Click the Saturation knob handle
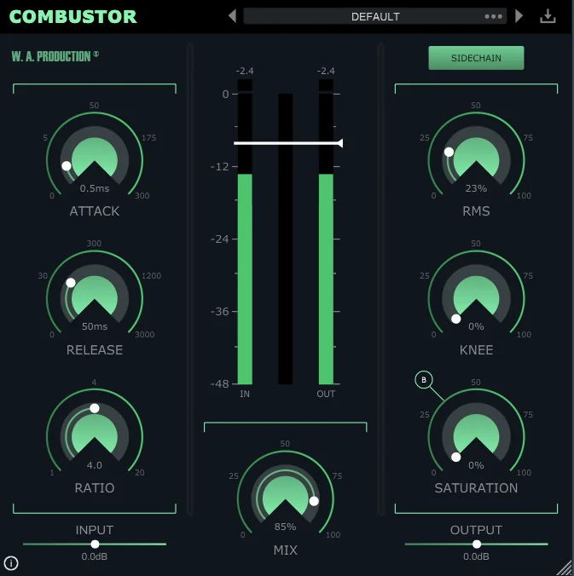The image size is (574, 576). (x=455, y=458)
